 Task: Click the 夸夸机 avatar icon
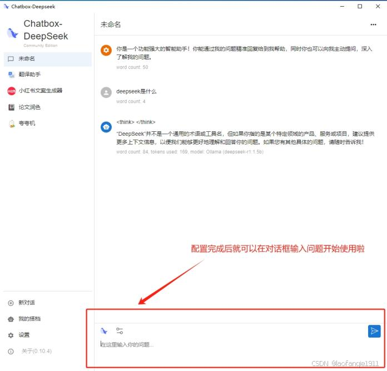[x=12, y=123]
